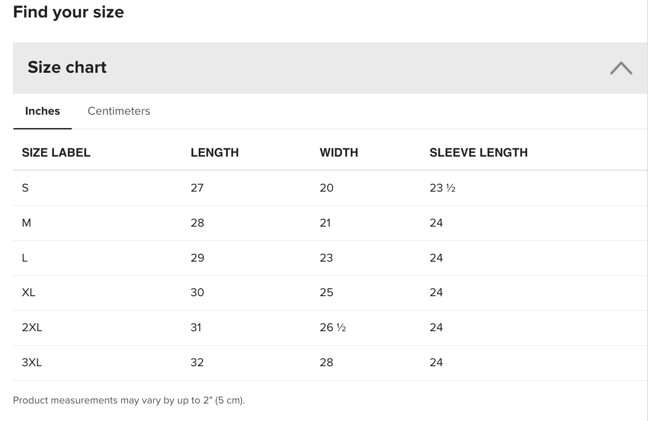Click the product measurements disclaimer text
This screenshot has height=421, width=648.
[x=129, y=400]
